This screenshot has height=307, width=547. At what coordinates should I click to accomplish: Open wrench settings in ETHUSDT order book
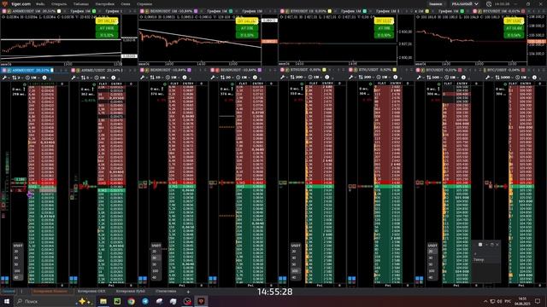pos(283,78)
